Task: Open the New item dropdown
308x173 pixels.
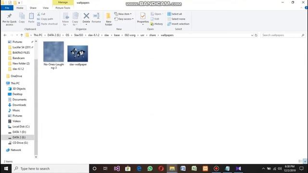Action: [123, 14]
